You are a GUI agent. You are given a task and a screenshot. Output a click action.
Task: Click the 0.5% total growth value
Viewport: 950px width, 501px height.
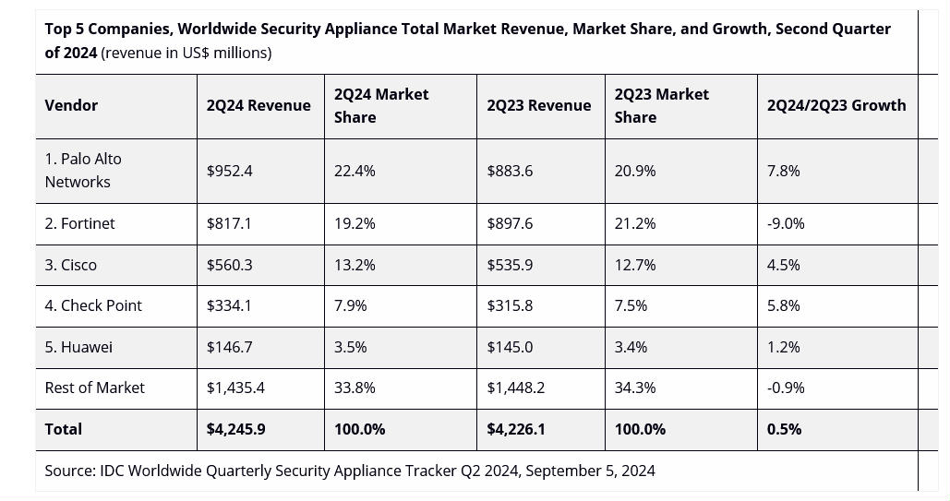[x=784, y=429]
